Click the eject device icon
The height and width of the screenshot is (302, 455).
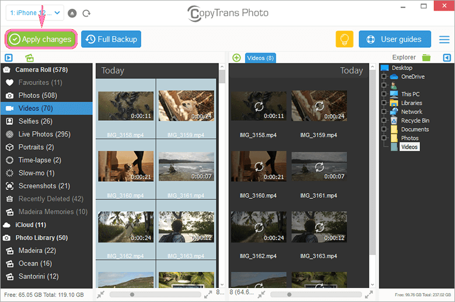[72, 13]
